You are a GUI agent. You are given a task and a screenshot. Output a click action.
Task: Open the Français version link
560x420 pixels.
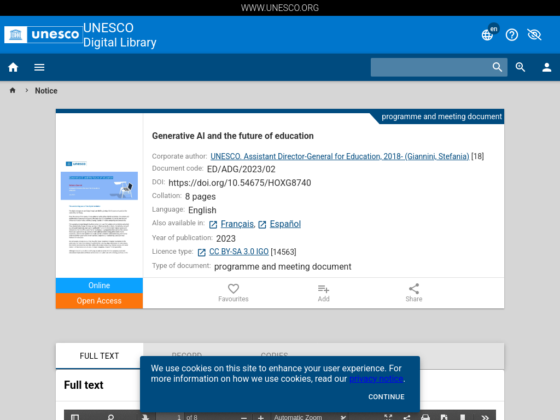pyautogui.click(x=237, y=224)
